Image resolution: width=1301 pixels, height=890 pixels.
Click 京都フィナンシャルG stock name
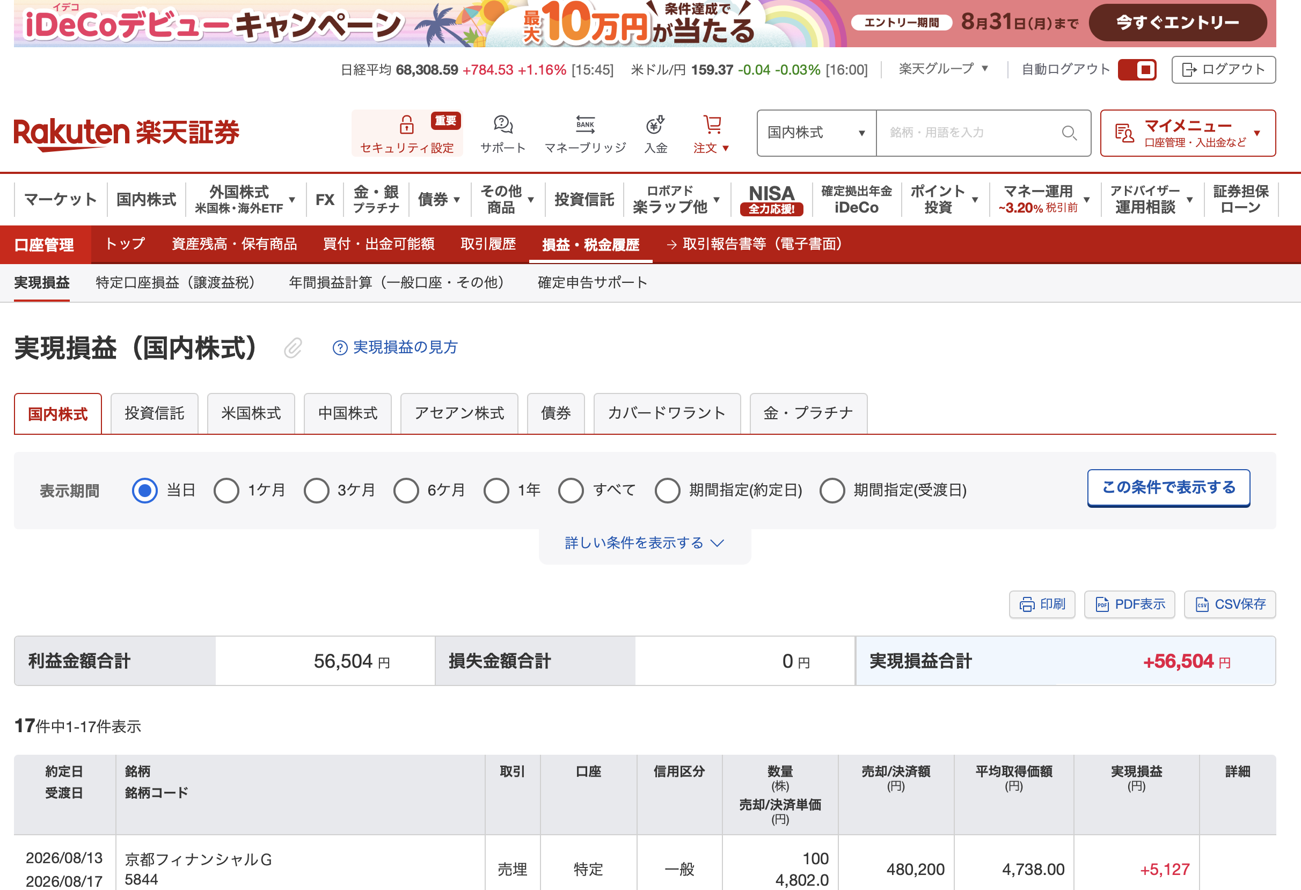tap(198, 860)
